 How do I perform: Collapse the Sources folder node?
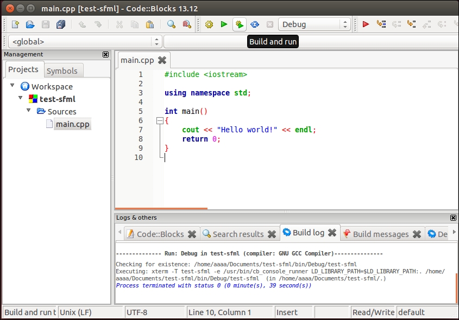click(x=29, y=110)
